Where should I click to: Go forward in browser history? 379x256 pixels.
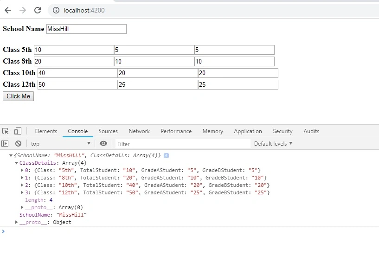coord(23,10)
